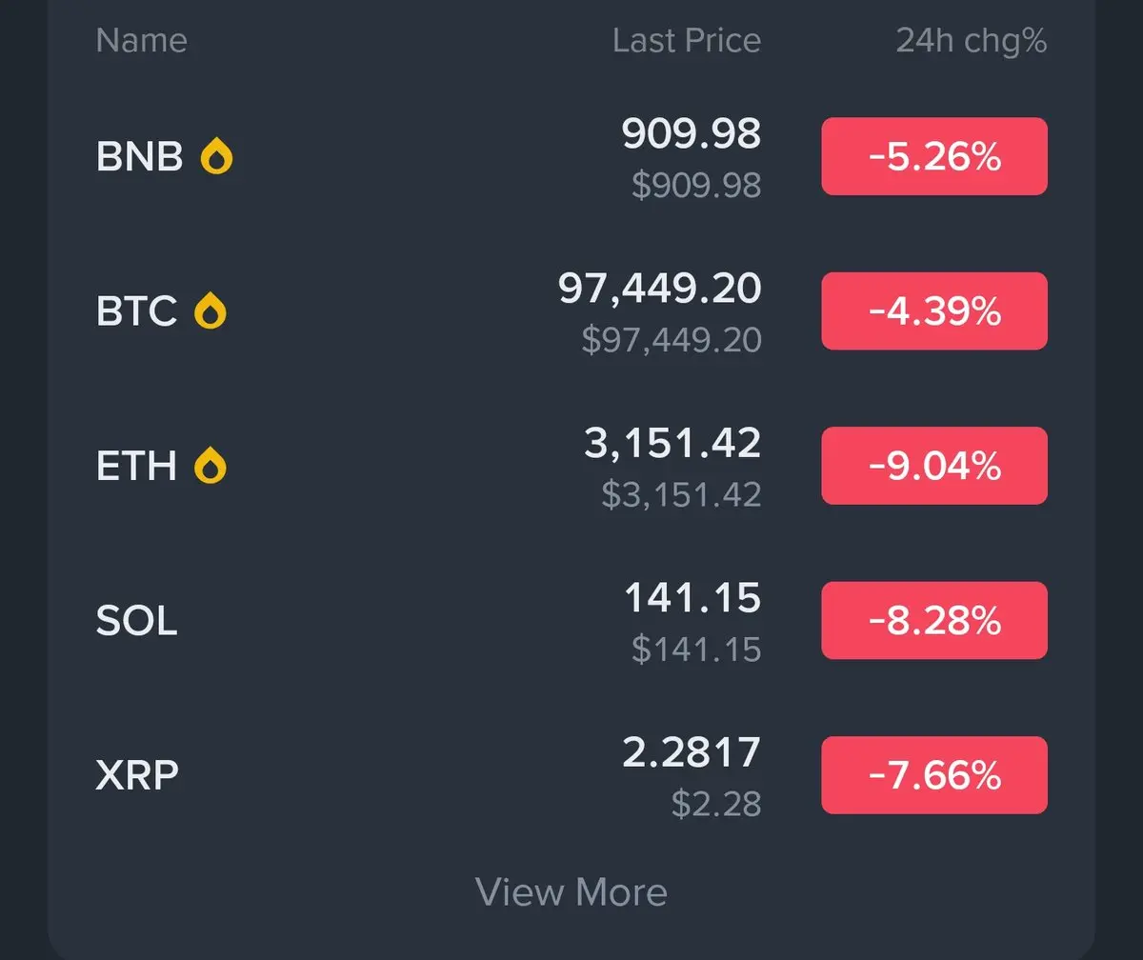Open View More link

[571, 892]
